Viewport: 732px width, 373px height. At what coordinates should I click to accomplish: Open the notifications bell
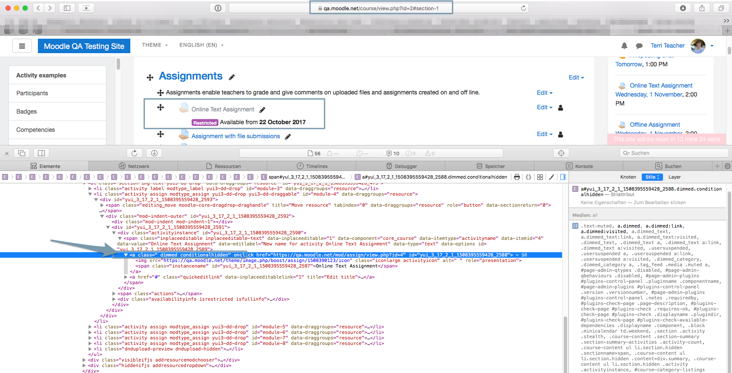624,46
